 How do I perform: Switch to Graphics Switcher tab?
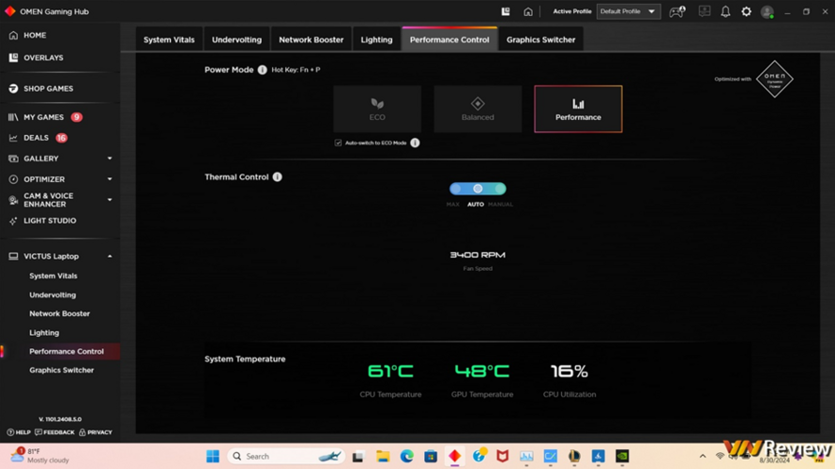[540, 39]
